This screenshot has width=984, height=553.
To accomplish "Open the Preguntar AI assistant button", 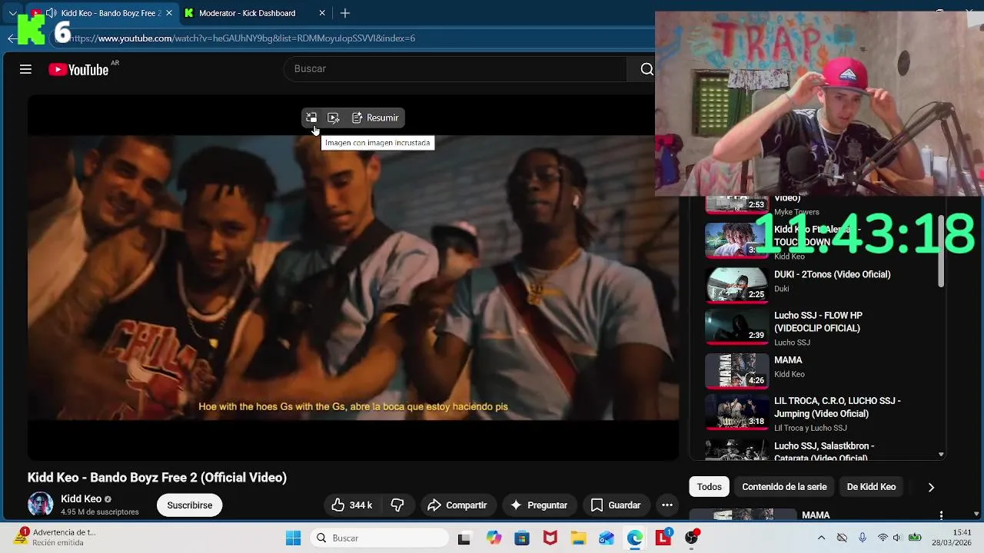I will click(x=539, y=505).
